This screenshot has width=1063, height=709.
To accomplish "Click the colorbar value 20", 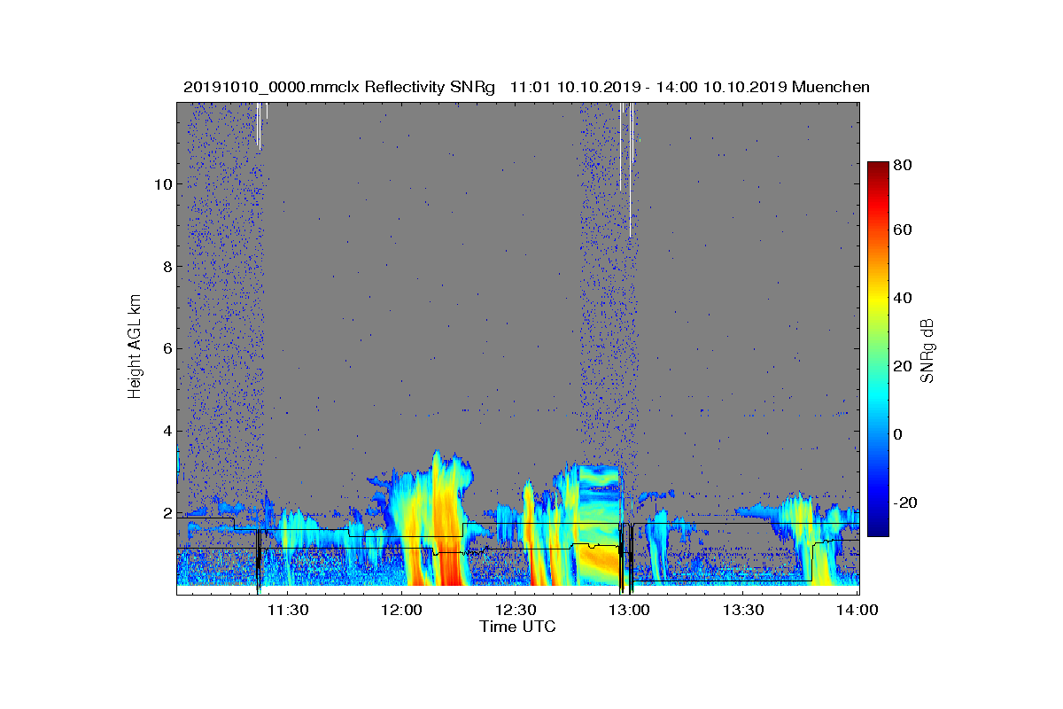I will point(904,366).
